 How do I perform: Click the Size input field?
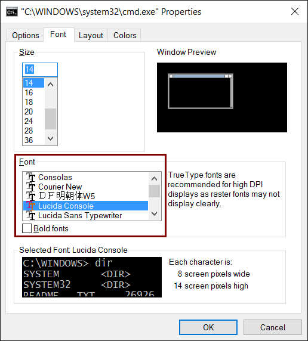[40, 70]
